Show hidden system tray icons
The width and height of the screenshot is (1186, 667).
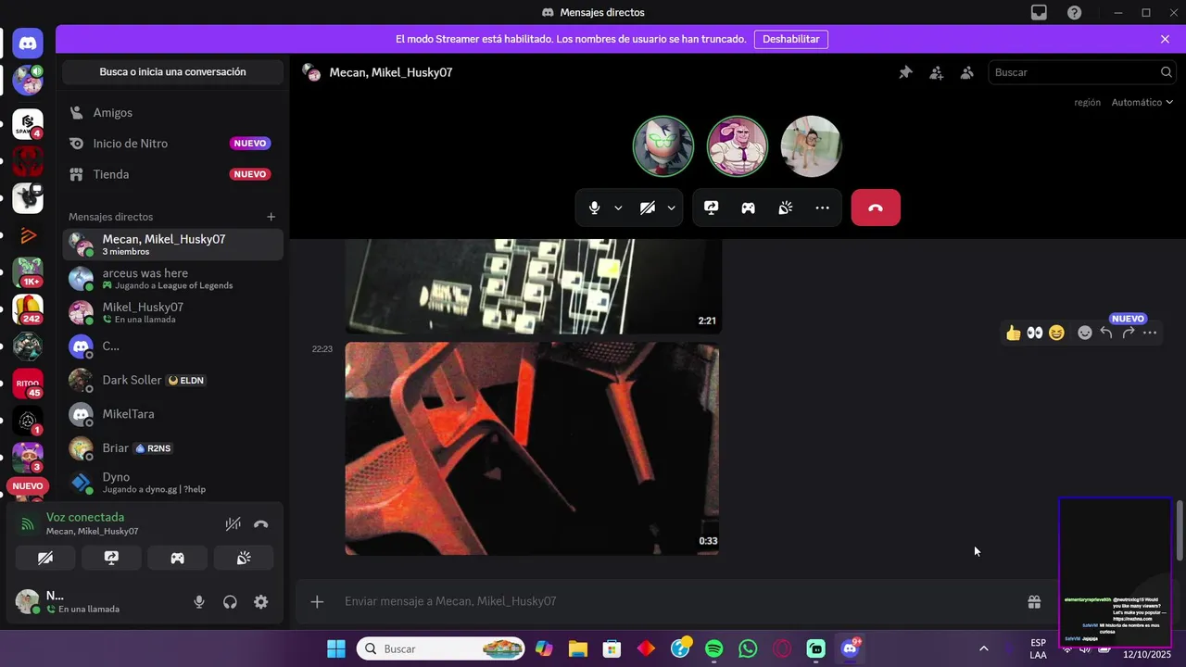(x=983, y=648)
